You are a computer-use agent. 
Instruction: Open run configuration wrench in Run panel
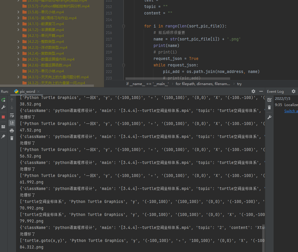click(3, 107)
